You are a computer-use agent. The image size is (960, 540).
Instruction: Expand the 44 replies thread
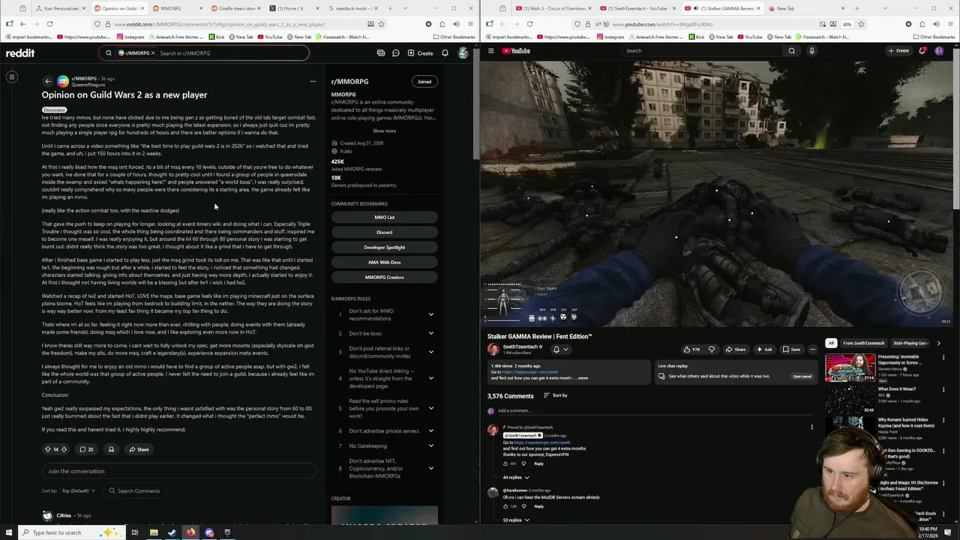515,477
